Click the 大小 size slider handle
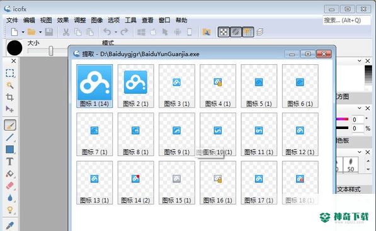This screenshot has width=376, height=231. click(51, 50)
